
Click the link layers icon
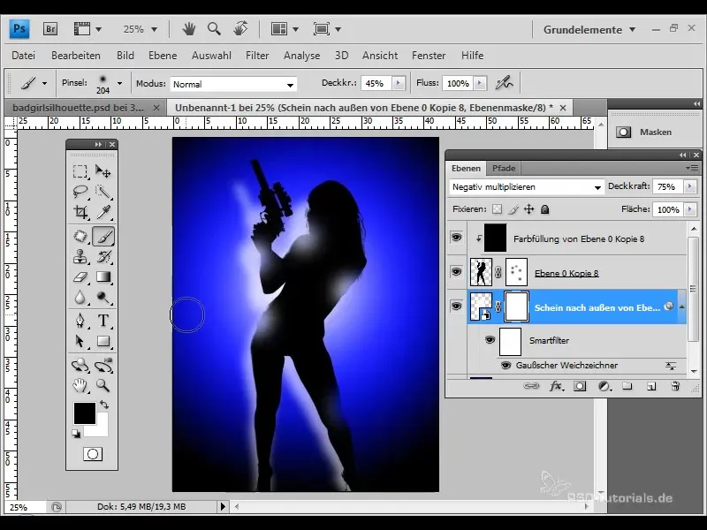coord(531,386)
